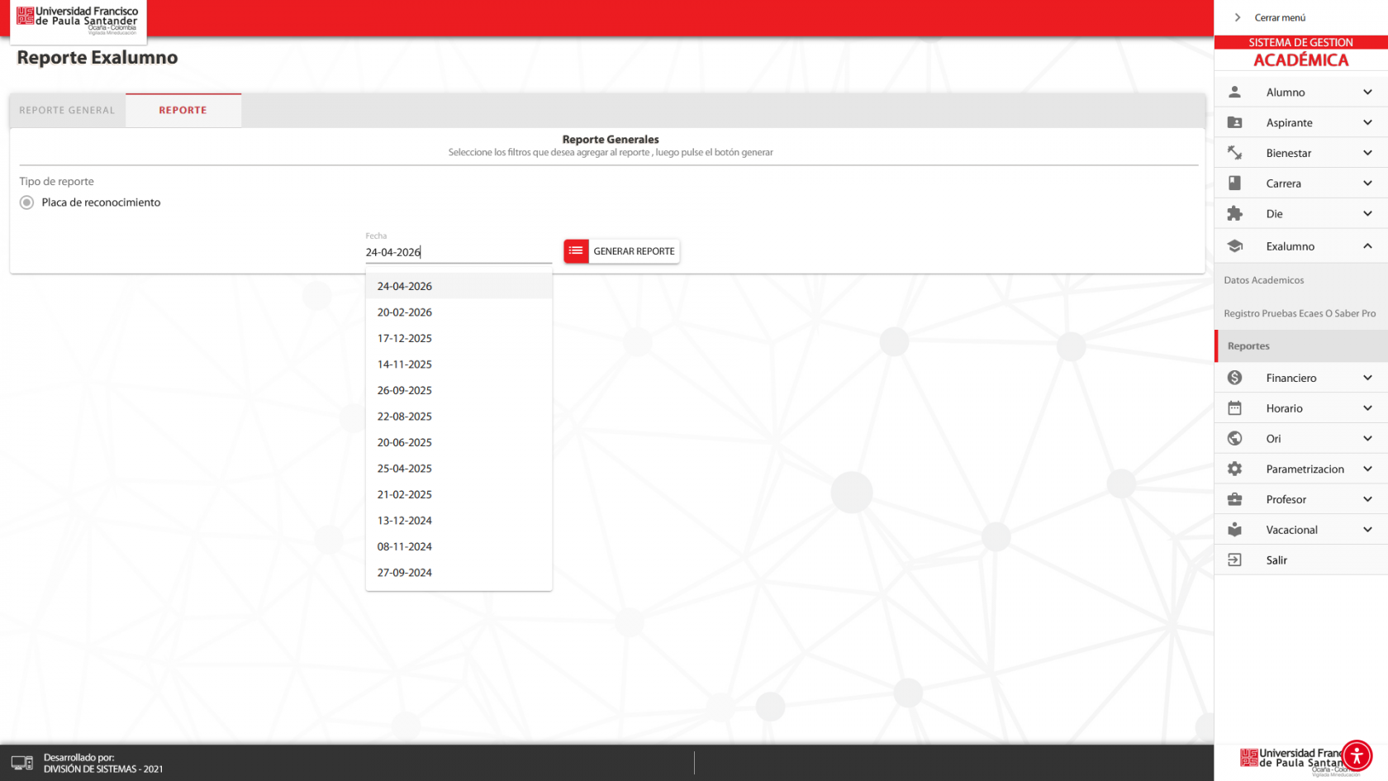Expand the Profesor menu chevron
Image resolution: width=1388 pixels, height=781 pixels.
pos(1367,499)
